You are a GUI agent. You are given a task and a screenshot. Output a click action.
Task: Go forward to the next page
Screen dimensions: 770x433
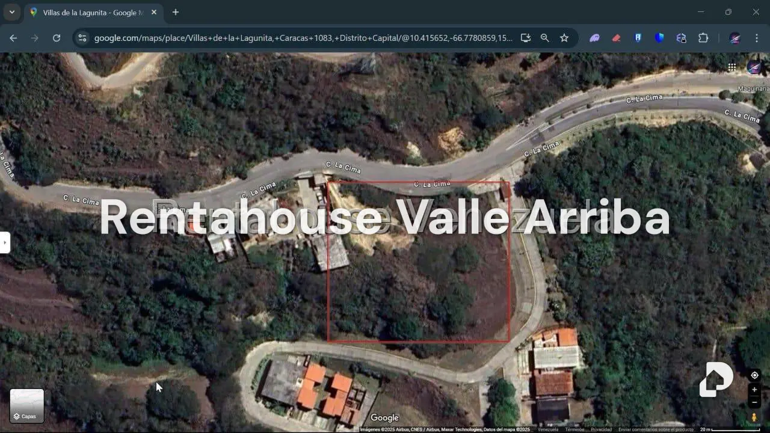(35, 38)
